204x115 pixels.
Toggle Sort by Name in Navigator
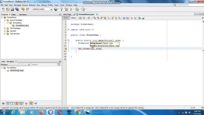(x=31, y=103)
